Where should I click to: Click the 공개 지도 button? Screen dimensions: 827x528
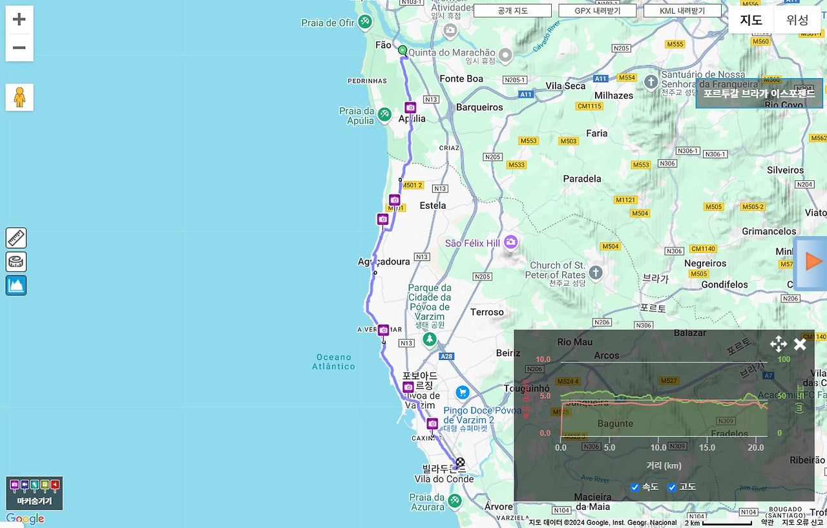point(512,11)
